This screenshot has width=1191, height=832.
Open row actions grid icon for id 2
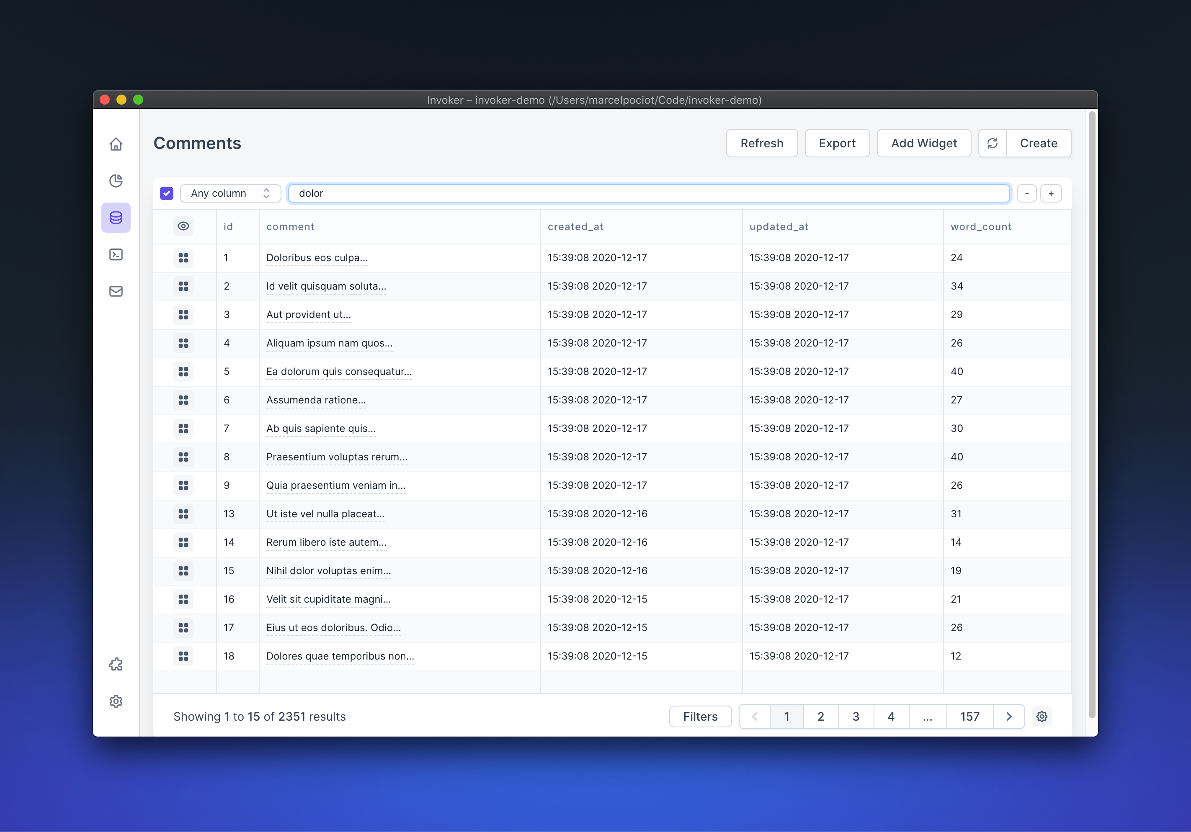[x=183, y=286]
